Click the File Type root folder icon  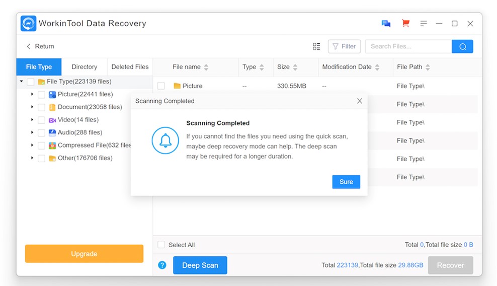click(x=41, y=82)
